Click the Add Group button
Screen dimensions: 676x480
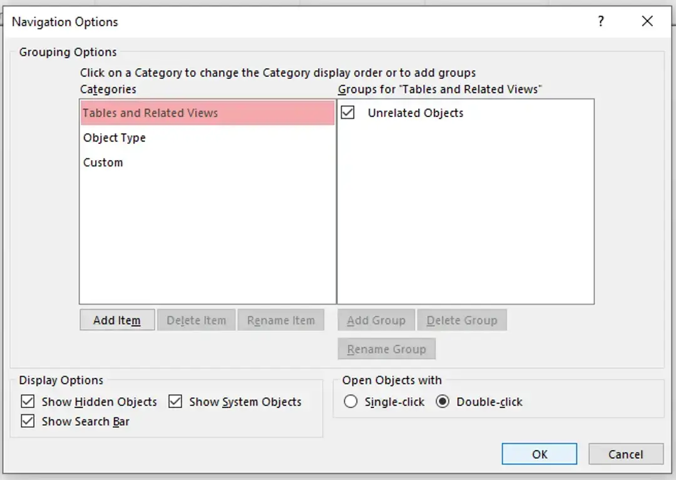[376, 320]
